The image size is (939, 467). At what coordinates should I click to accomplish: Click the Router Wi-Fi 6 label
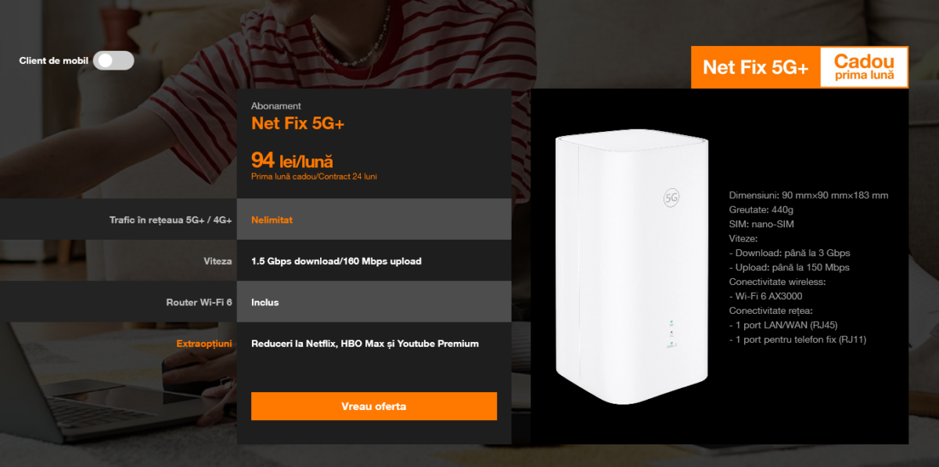click(x=199, y=302)
